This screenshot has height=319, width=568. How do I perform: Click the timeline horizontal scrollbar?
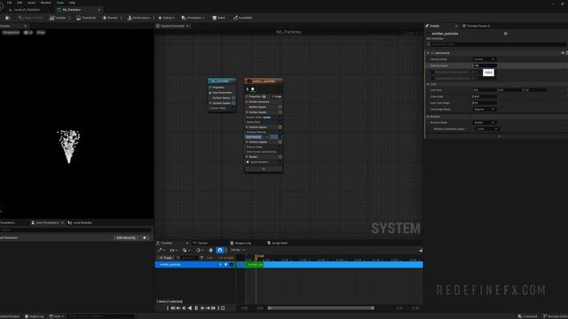tap(321, 308)
